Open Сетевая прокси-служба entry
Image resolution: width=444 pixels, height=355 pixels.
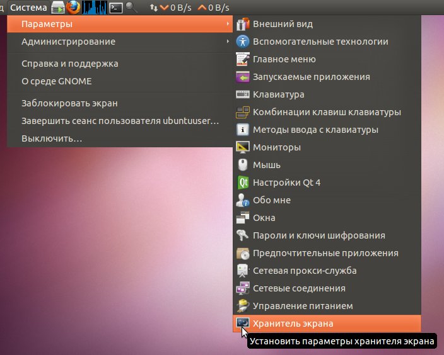[327, 271]
